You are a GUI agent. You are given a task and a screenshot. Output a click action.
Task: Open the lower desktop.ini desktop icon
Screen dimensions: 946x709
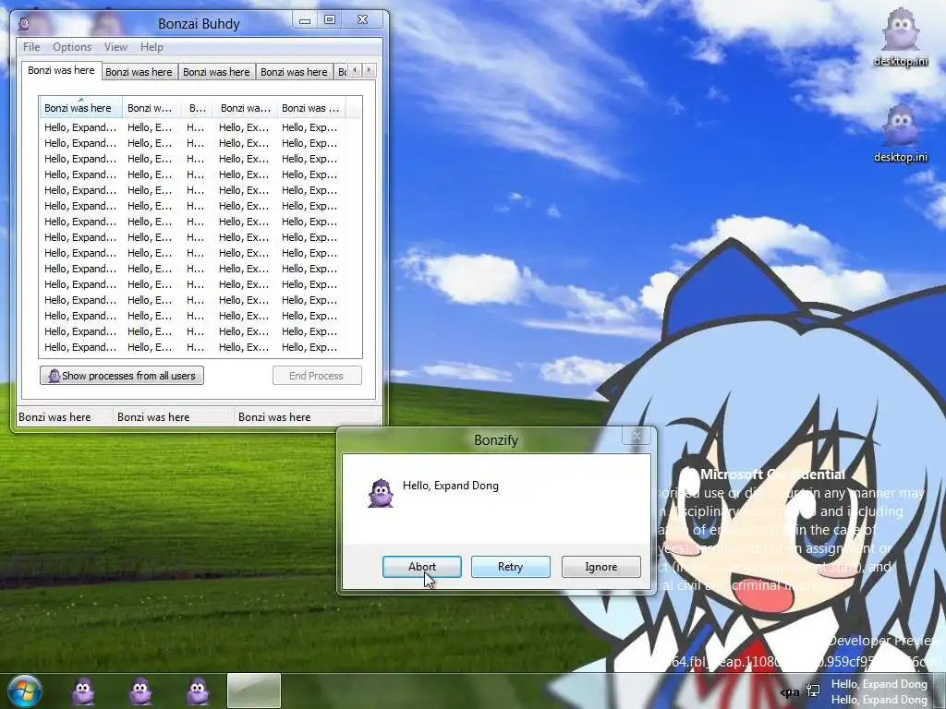point(901,134)
